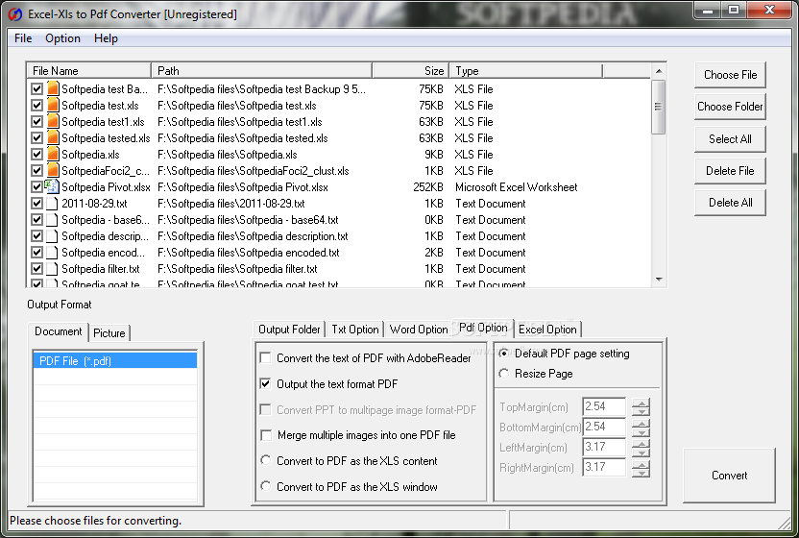This screenshot has height=538, width=799.
Task: Uncheck the Softpedia.xls row checkbox
Action: click(x=36, y=155)
